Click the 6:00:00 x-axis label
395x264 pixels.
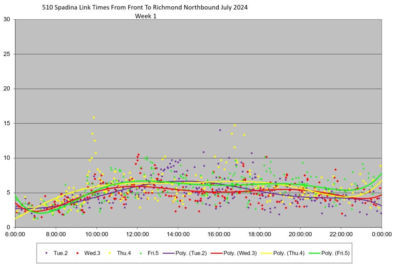point(15,234)
